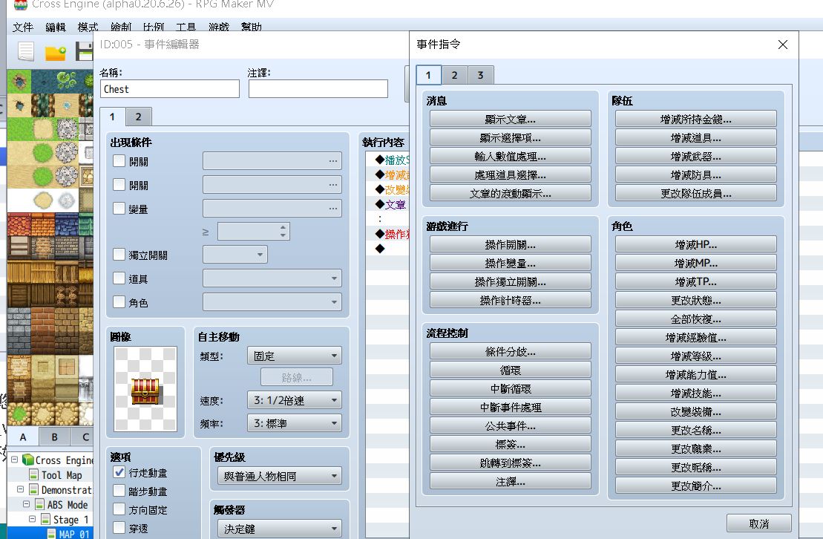Select tileset tab B
The height and width of the screenshot is (539, 823).
pyautogui.click(x=55, y=437)
